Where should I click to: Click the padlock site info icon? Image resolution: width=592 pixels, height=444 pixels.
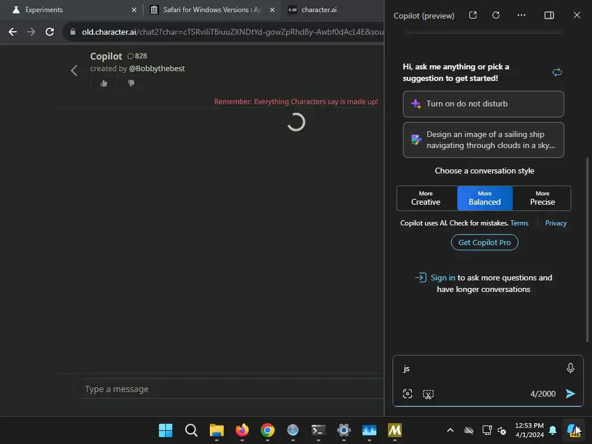click(73, 32)
